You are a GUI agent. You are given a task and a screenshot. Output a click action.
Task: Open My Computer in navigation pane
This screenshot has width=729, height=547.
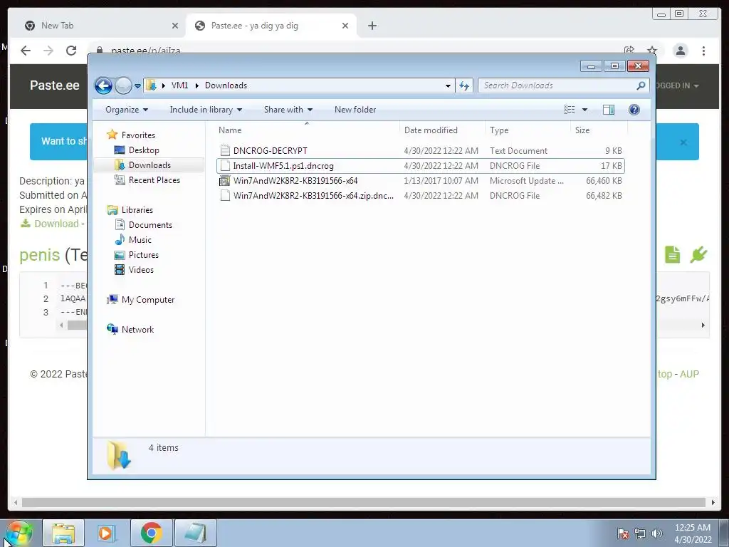[x=148, y=300]
